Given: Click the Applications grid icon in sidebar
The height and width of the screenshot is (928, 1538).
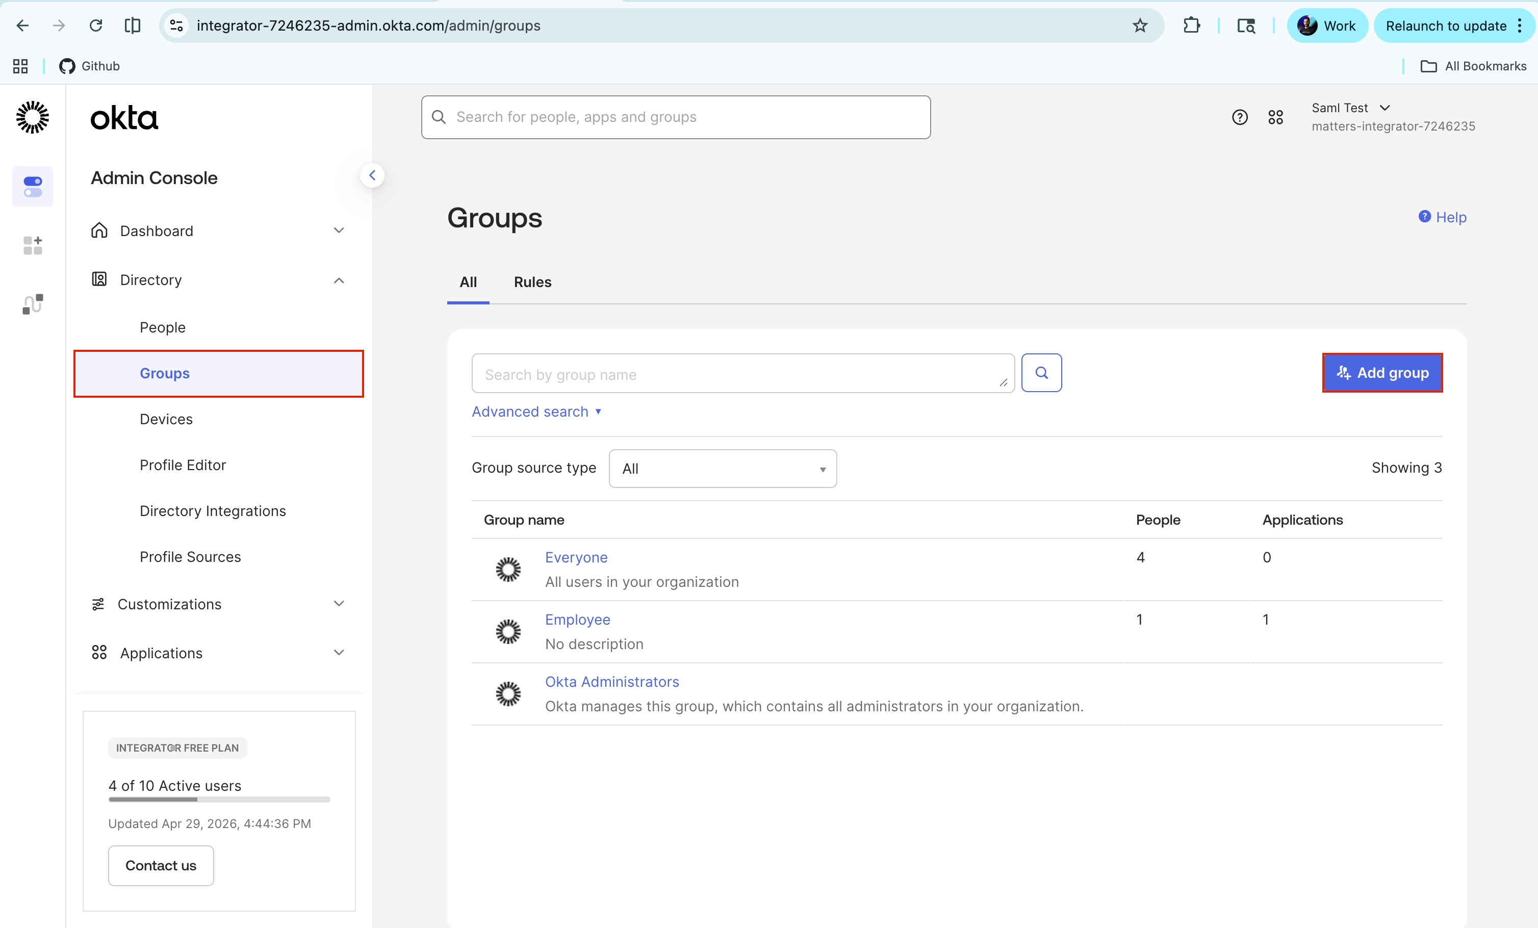Looking at the screenshot, I should coord(99,653).
